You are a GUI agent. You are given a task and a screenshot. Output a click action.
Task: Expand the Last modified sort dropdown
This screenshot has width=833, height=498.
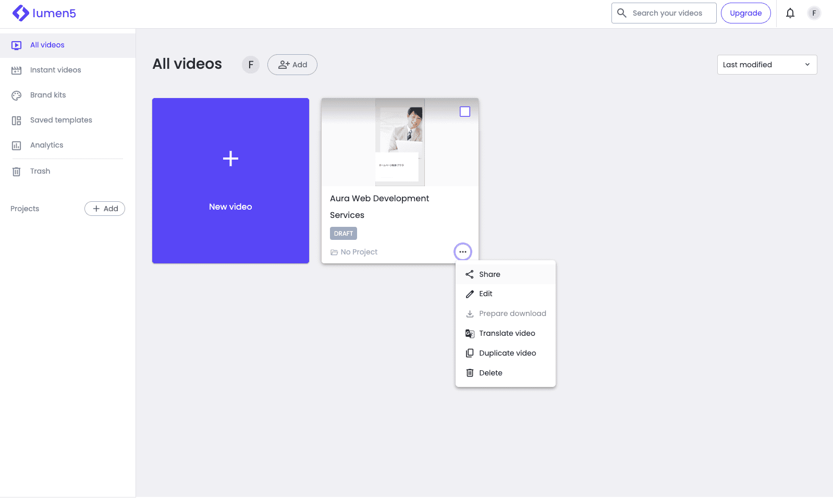pyautogui.click(x=766, y=65)
